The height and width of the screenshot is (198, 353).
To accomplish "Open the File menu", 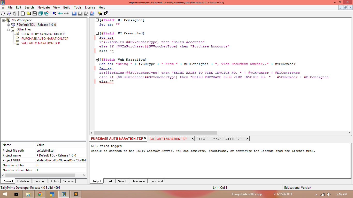I will click(10, 7).
